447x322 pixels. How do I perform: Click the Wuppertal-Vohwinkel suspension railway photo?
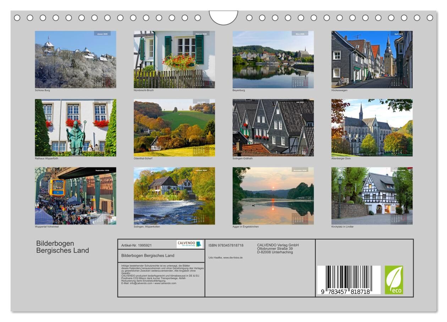pyautogui.click(x=76, y=196)
